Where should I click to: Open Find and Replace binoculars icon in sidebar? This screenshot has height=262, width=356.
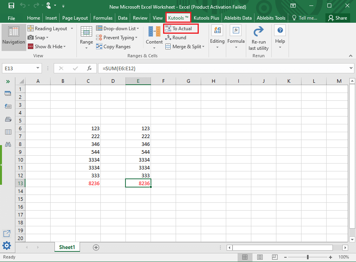point(8,144)
